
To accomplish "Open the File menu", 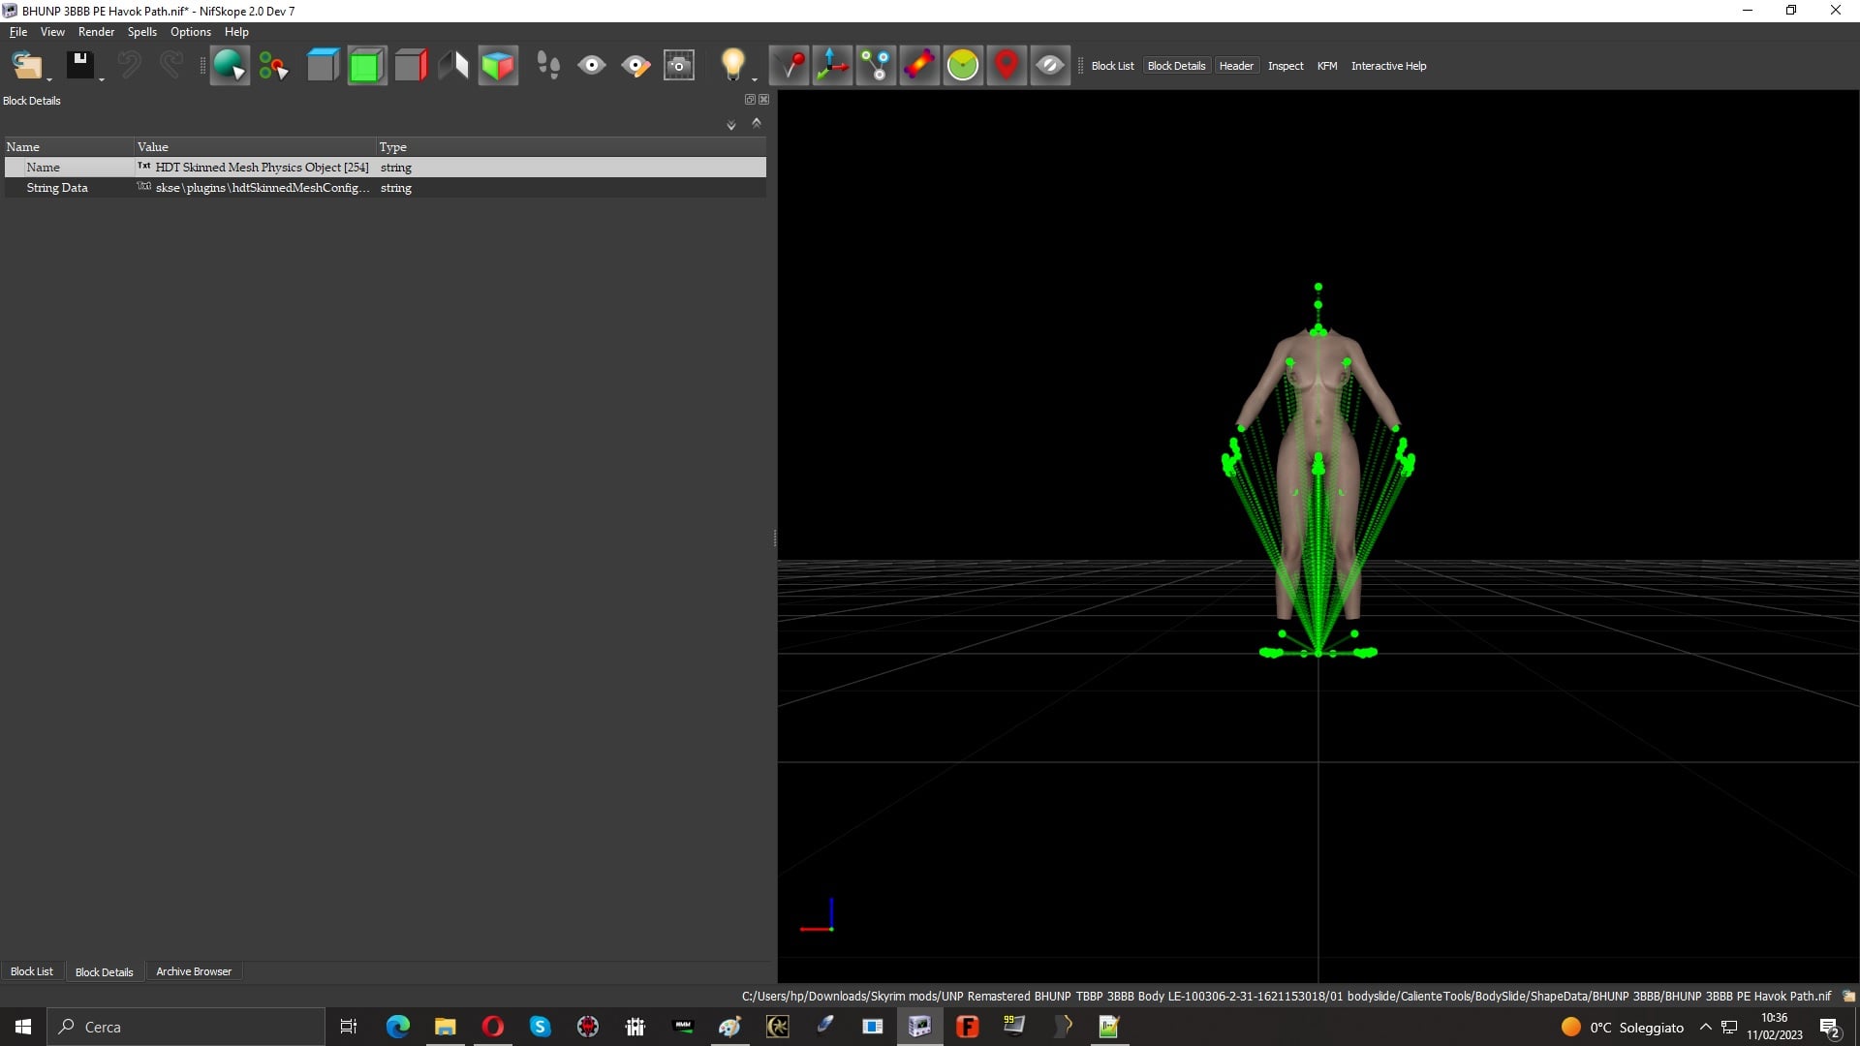I will (18, 32).
